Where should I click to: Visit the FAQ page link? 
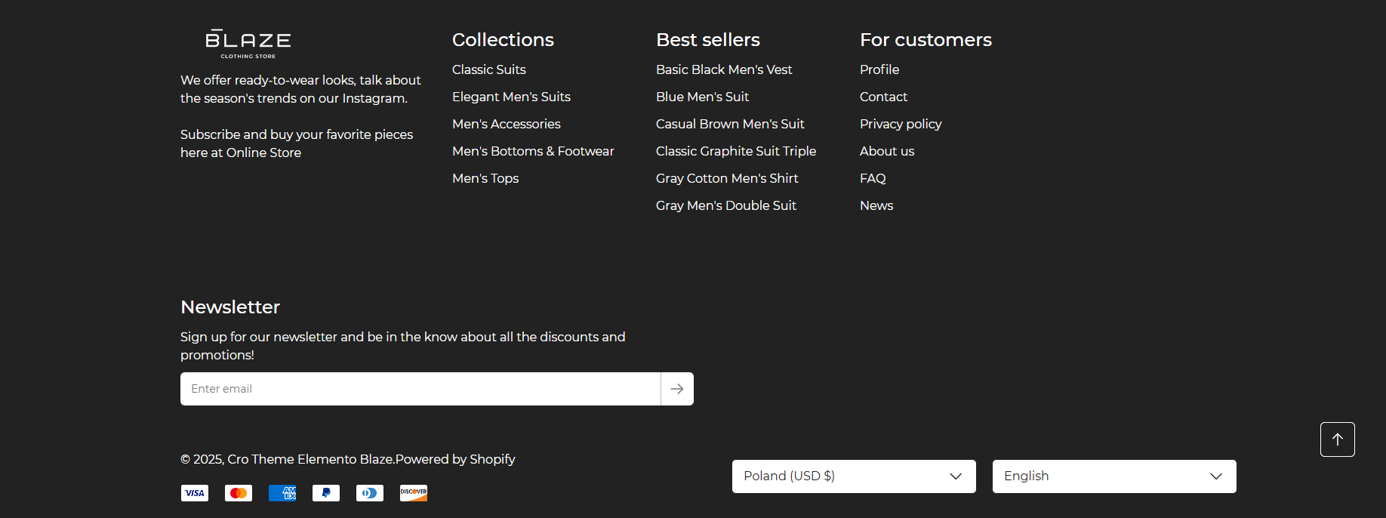873,178
